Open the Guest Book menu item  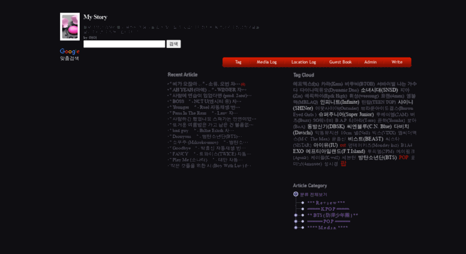(x=340, y=62)
